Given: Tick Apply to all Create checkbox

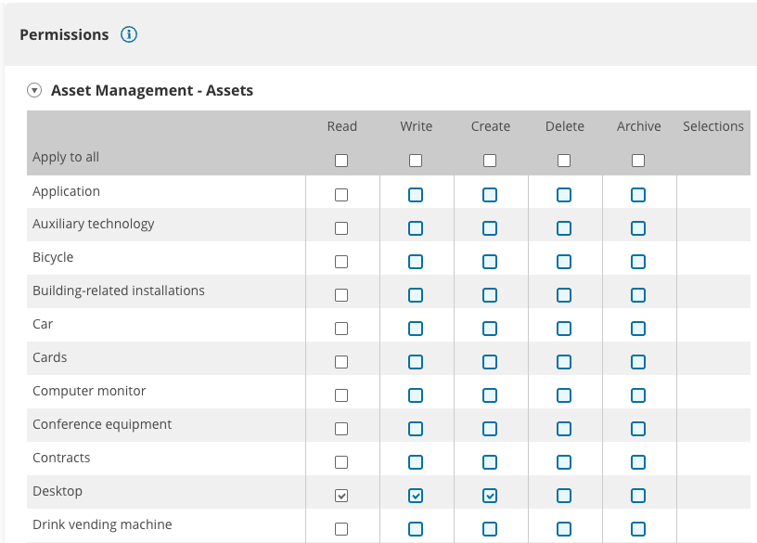Looking at the screenshot, I should click(490, 161).
